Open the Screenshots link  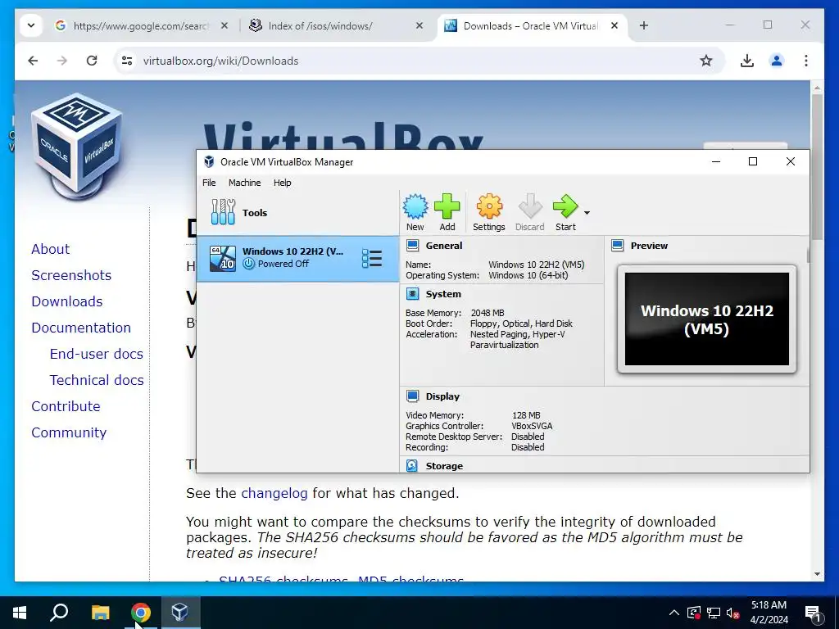pos(71,275)
